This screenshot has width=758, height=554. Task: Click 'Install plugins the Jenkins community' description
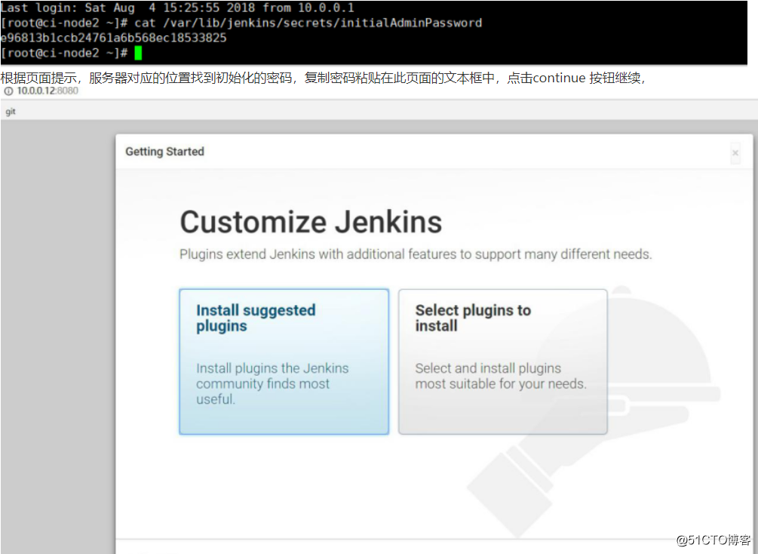pos(272,383)
